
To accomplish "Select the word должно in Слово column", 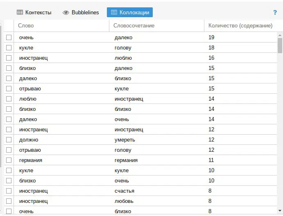I will [x=29, y=140].
